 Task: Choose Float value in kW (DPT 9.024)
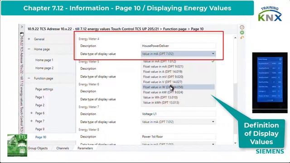pyautogui.click(x=179, y=92)
